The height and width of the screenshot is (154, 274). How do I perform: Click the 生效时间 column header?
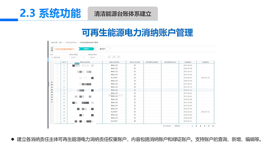pos(188,62)
